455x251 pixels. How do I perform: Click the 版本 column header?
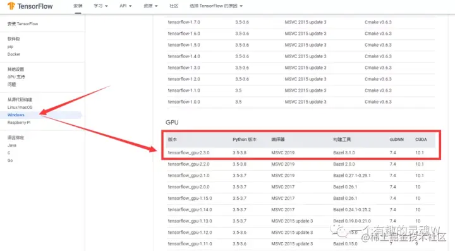(173, 140)
